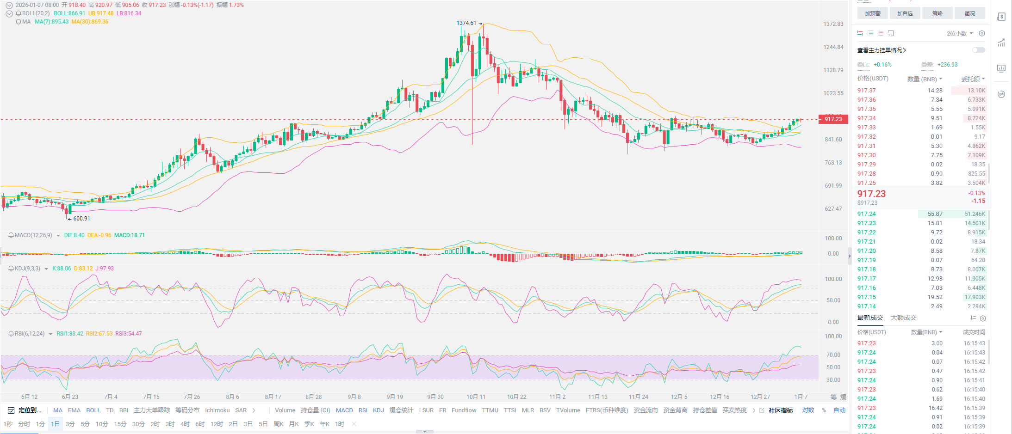Click the monitor chart icon in sidebar
The width and height of the screenshot is (1012, 434).
click(1001, 68)
